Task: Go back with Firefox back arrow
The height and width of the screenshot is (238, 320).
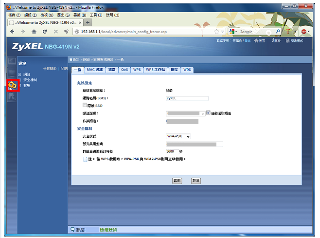Action: [x=12, y=32]
